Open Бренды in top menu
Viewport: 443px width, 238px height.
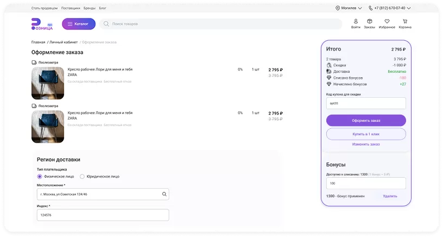point(88,9)
